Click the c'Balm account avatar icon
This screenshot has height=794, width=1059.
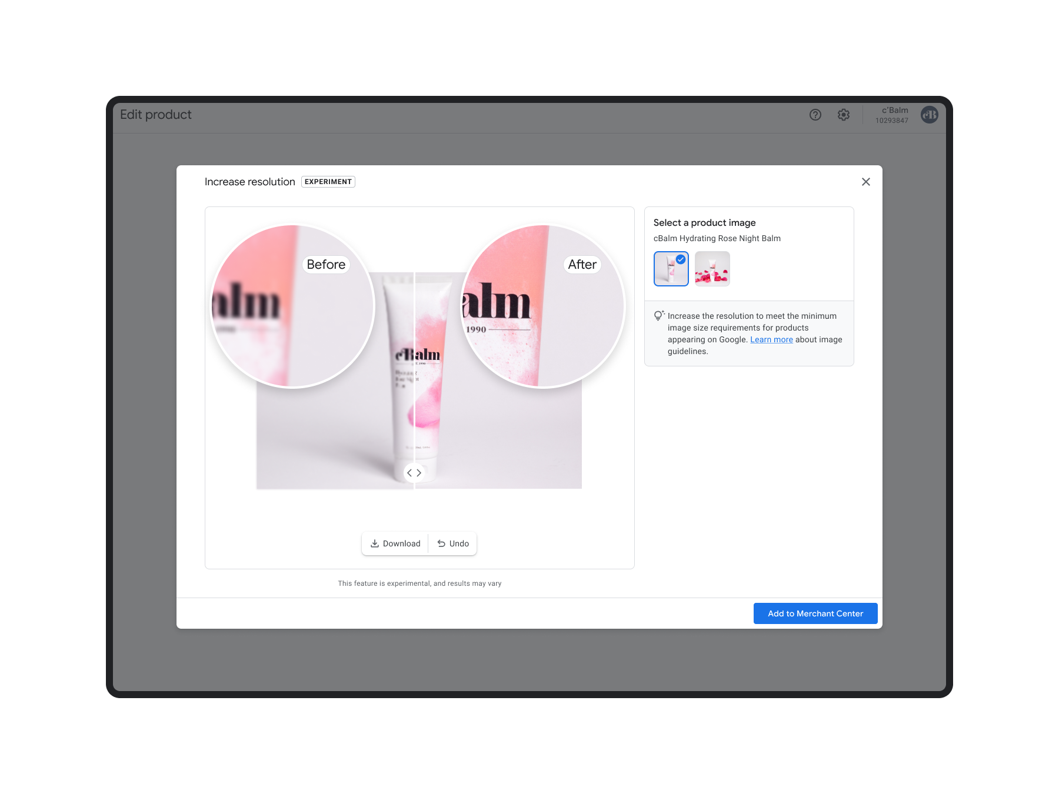click(929, 115)
